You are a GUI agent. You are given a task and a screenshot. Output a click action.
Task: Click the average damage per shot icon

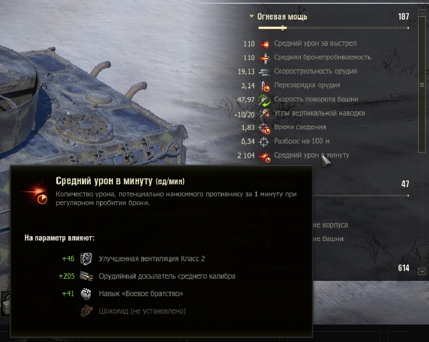pyautogui.click(x=265, y=44)
